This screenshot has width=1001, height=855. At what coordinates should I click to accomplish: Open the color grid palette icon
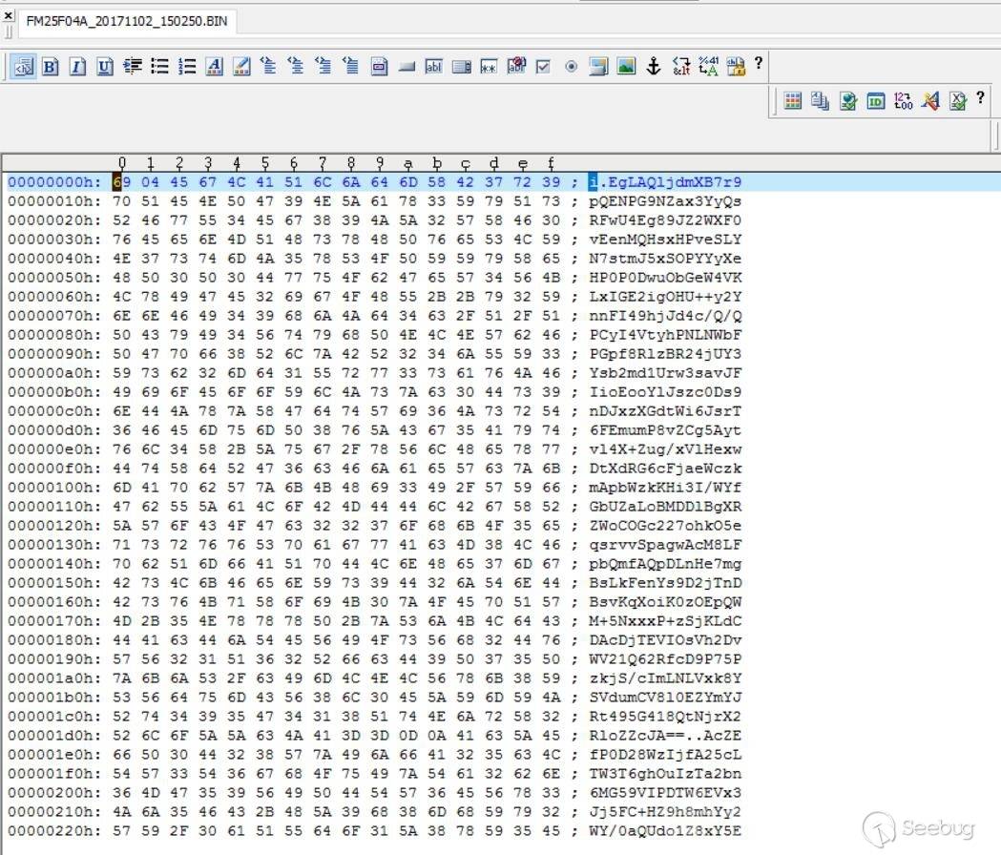tap(793, 101)
